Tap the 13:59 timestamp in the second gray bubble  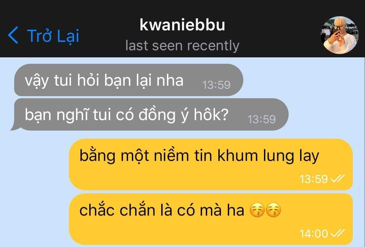262,119
